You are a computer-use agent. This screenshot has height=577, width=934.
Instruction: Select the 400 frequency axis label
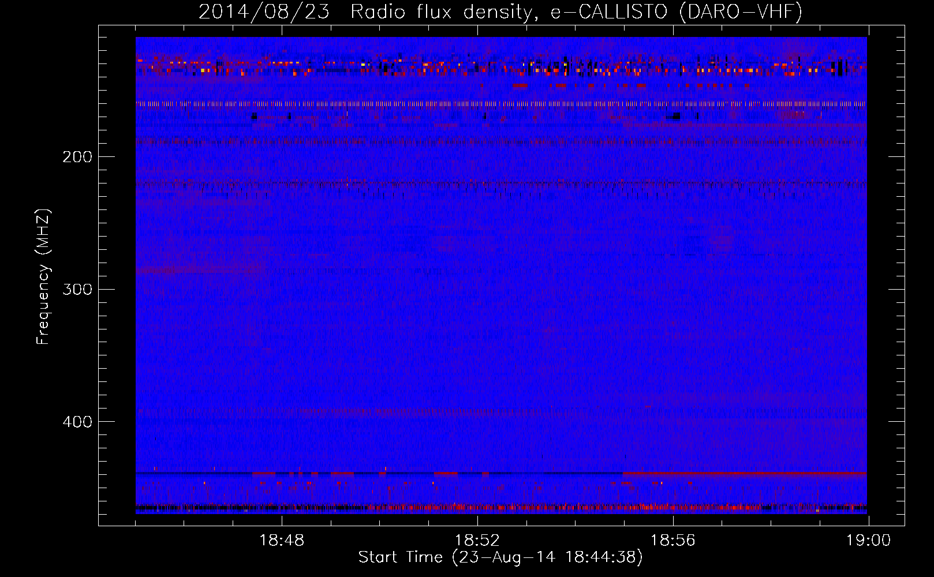77,422
